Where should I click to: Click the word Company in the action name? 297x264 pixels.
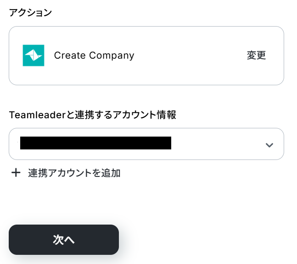(112, 55)
